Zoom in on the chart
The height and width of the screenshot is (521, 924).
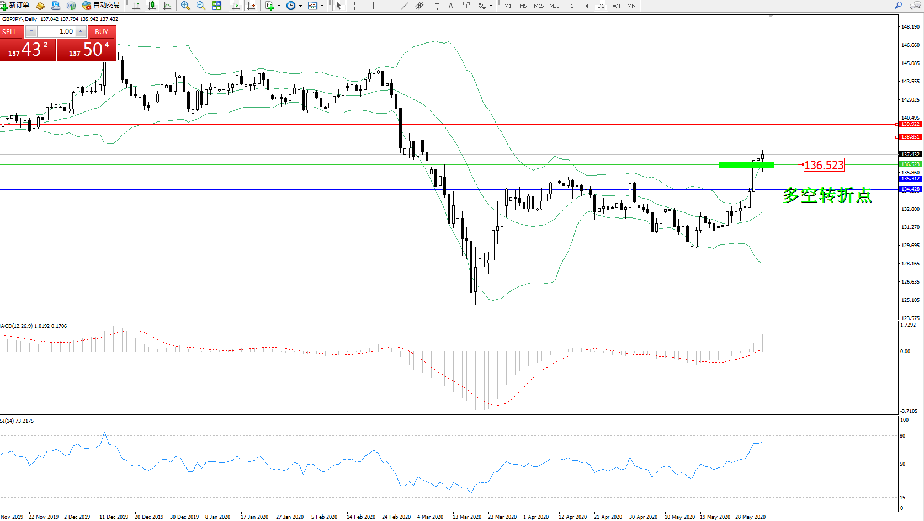(x=185, y=6)
